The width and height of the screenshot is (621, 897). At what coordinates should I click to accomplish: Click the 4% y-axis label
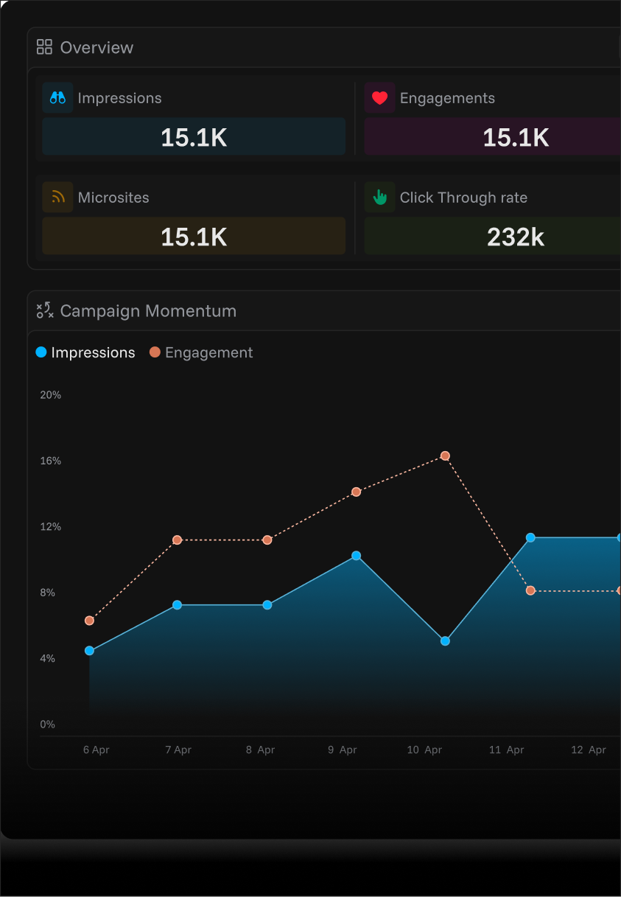(x=48, y=658)
